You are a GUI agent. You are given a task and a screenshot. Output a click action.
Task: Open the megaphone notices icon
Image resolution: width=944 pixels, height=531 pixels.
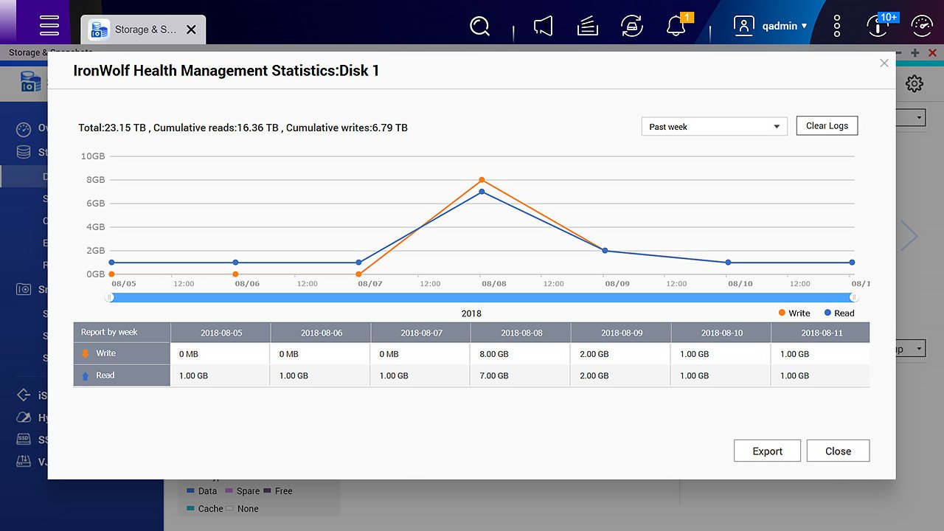click(544, 27)
